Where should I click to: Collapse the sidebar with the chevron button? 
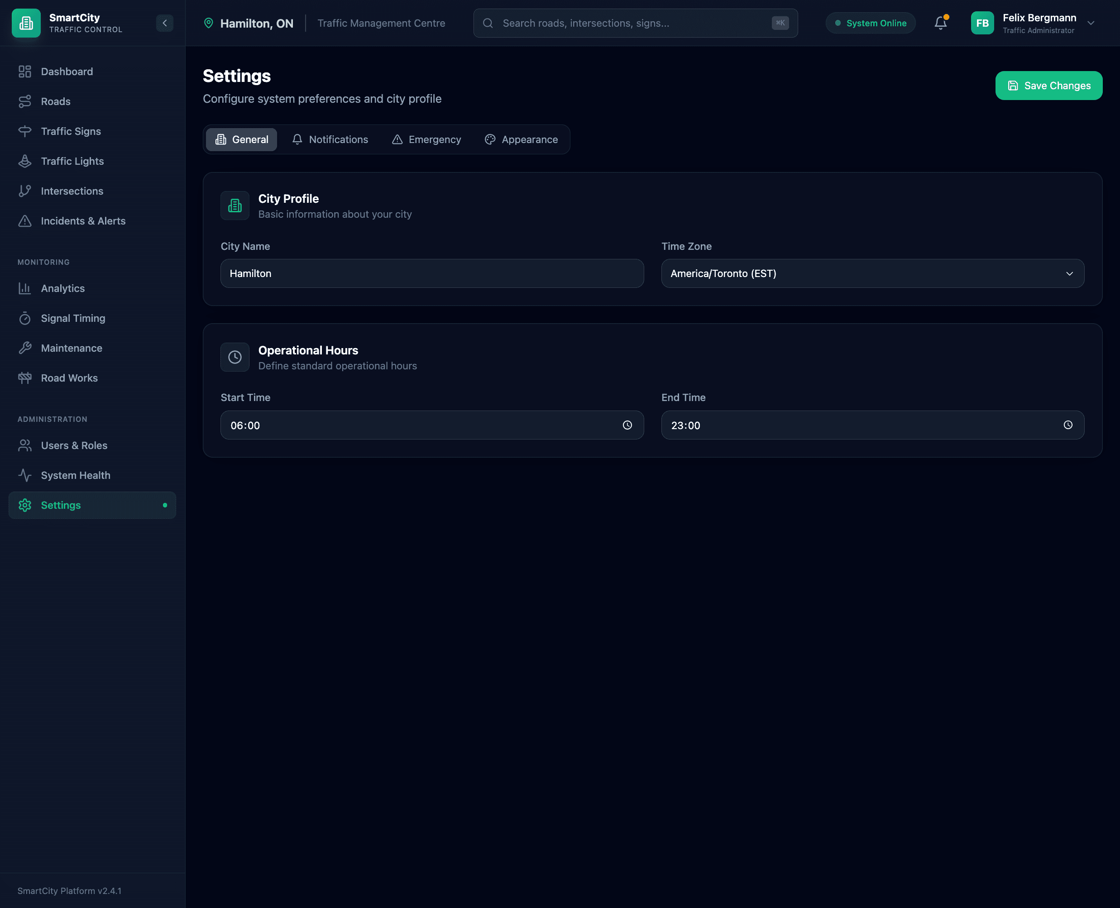click(164, 23)
